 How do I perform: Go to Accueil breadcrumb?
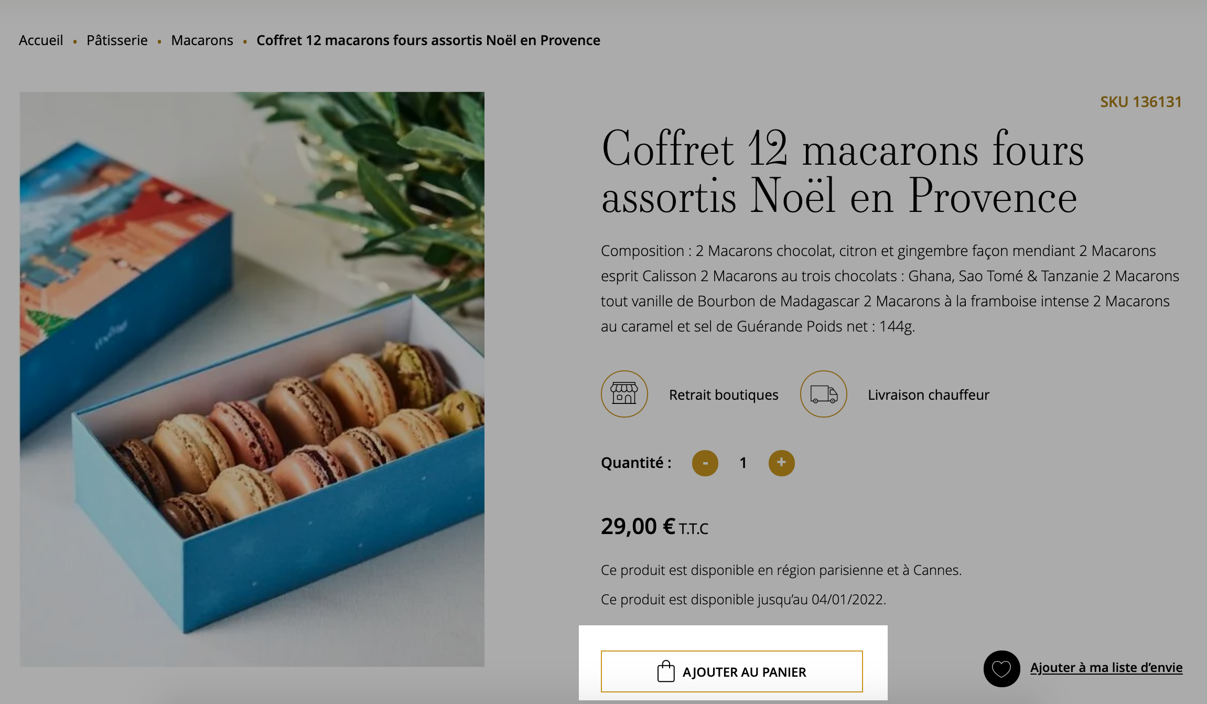41,40
